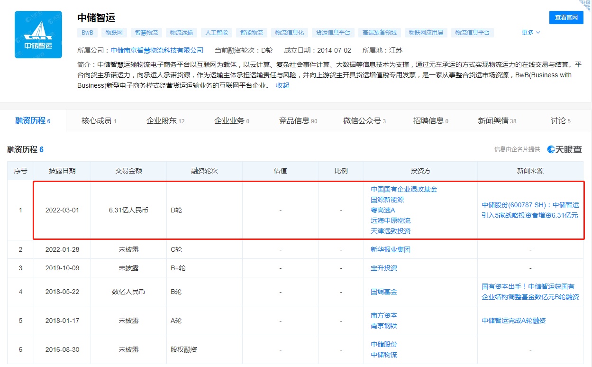
Task: Open investor 国源新能源
Action: pos(387,200)
